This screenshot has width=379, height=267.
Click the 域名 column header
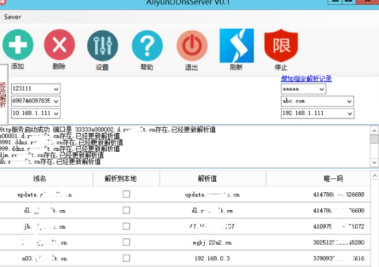[x=47, y=179]
